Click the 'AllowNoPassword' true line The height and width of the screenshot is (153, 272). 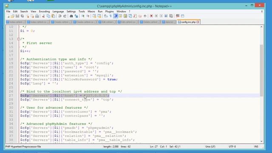[x=69, y=79]
